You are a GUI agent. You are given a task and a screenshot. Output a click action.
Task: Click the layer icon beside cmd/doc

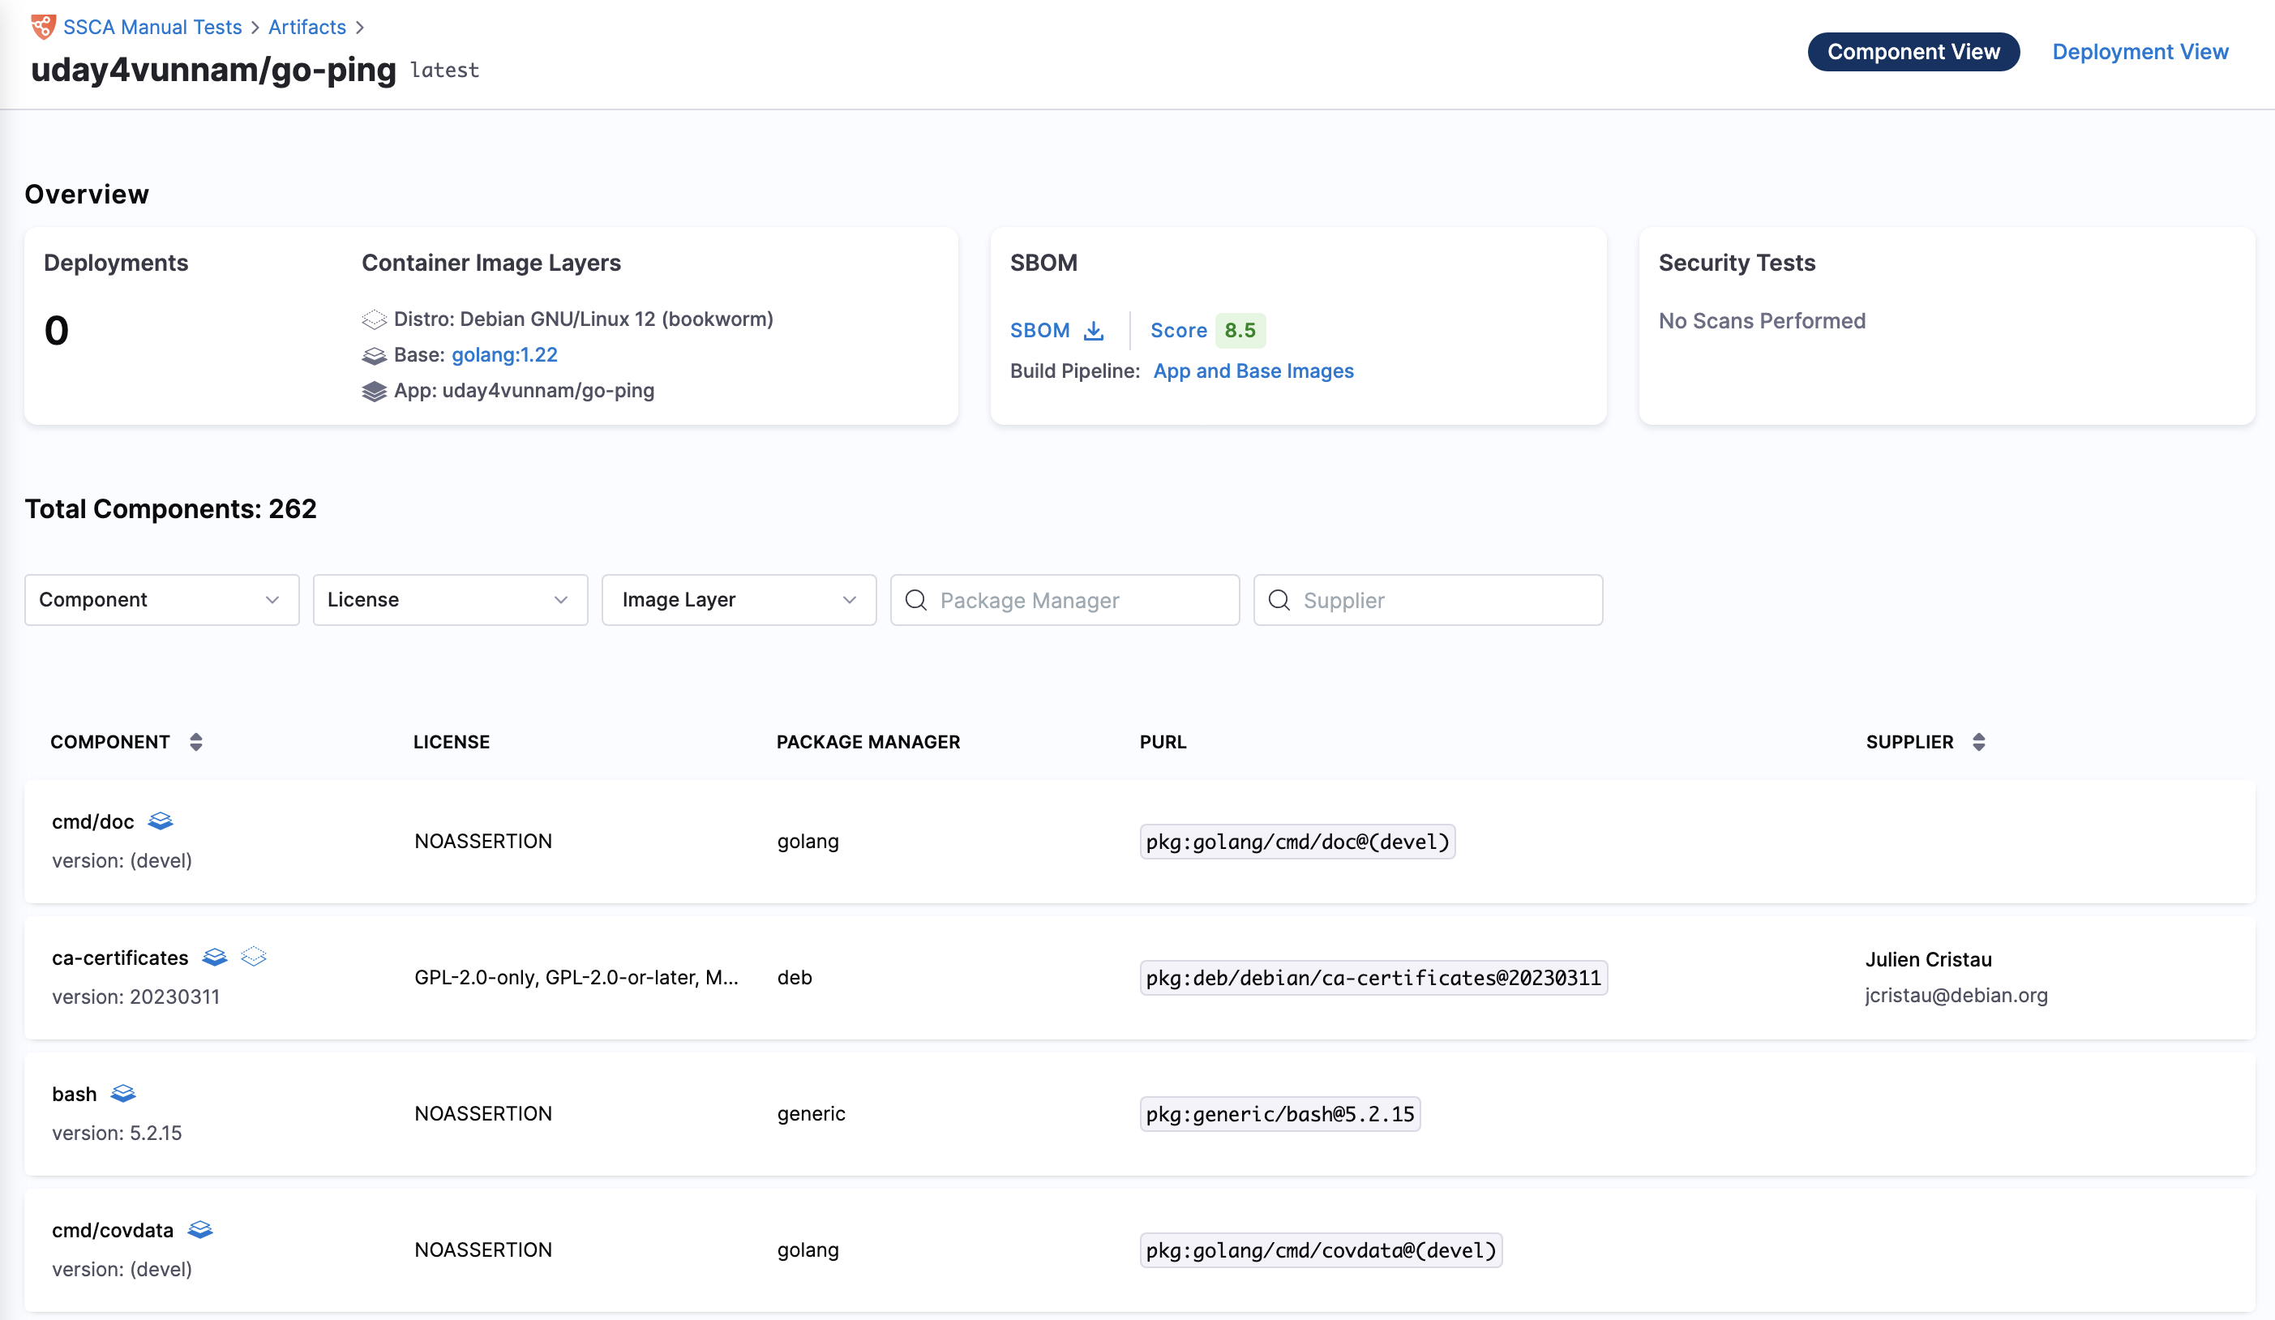161,821
